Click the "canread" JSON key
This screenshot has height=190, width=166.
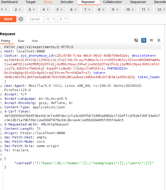tap(23, 163)
